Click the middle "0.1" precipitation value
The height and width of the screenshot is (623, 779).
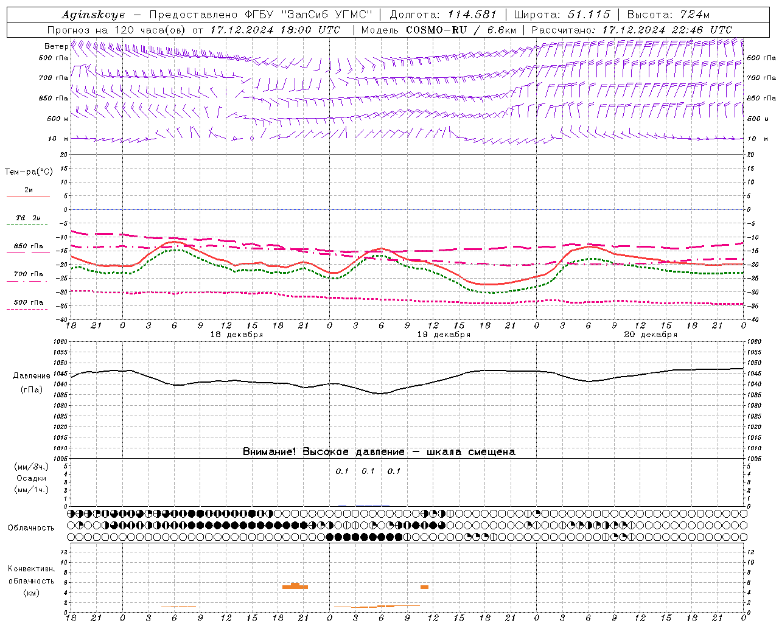tap(368, 471)
